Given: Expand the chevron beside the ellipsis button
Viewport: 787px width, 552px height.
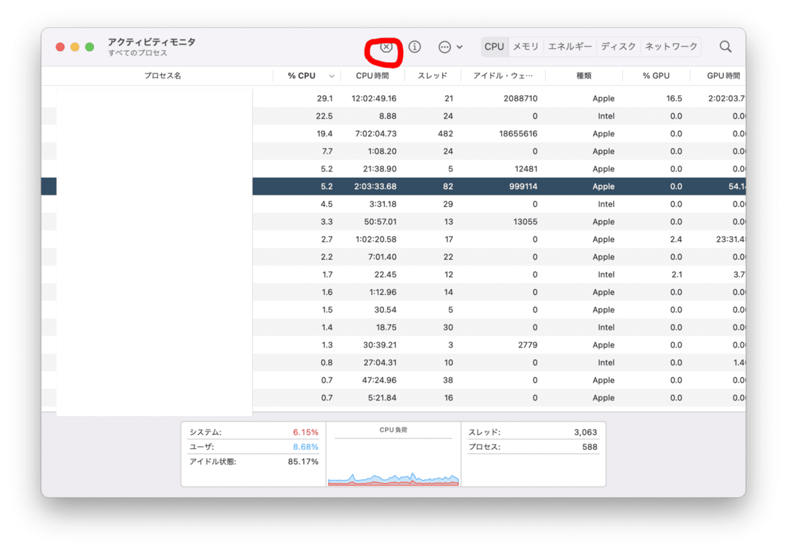Looking at the screenshot, I should pyautogui.click(x=460, y=47).
